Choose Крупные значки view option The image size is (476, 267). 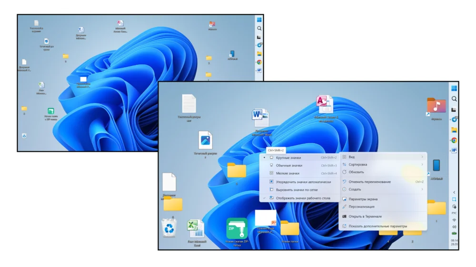300,157
